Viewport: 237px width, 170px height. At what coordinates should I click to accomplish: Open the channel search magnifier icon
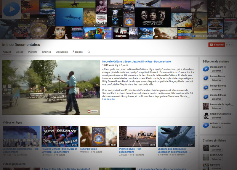point(89,52)
